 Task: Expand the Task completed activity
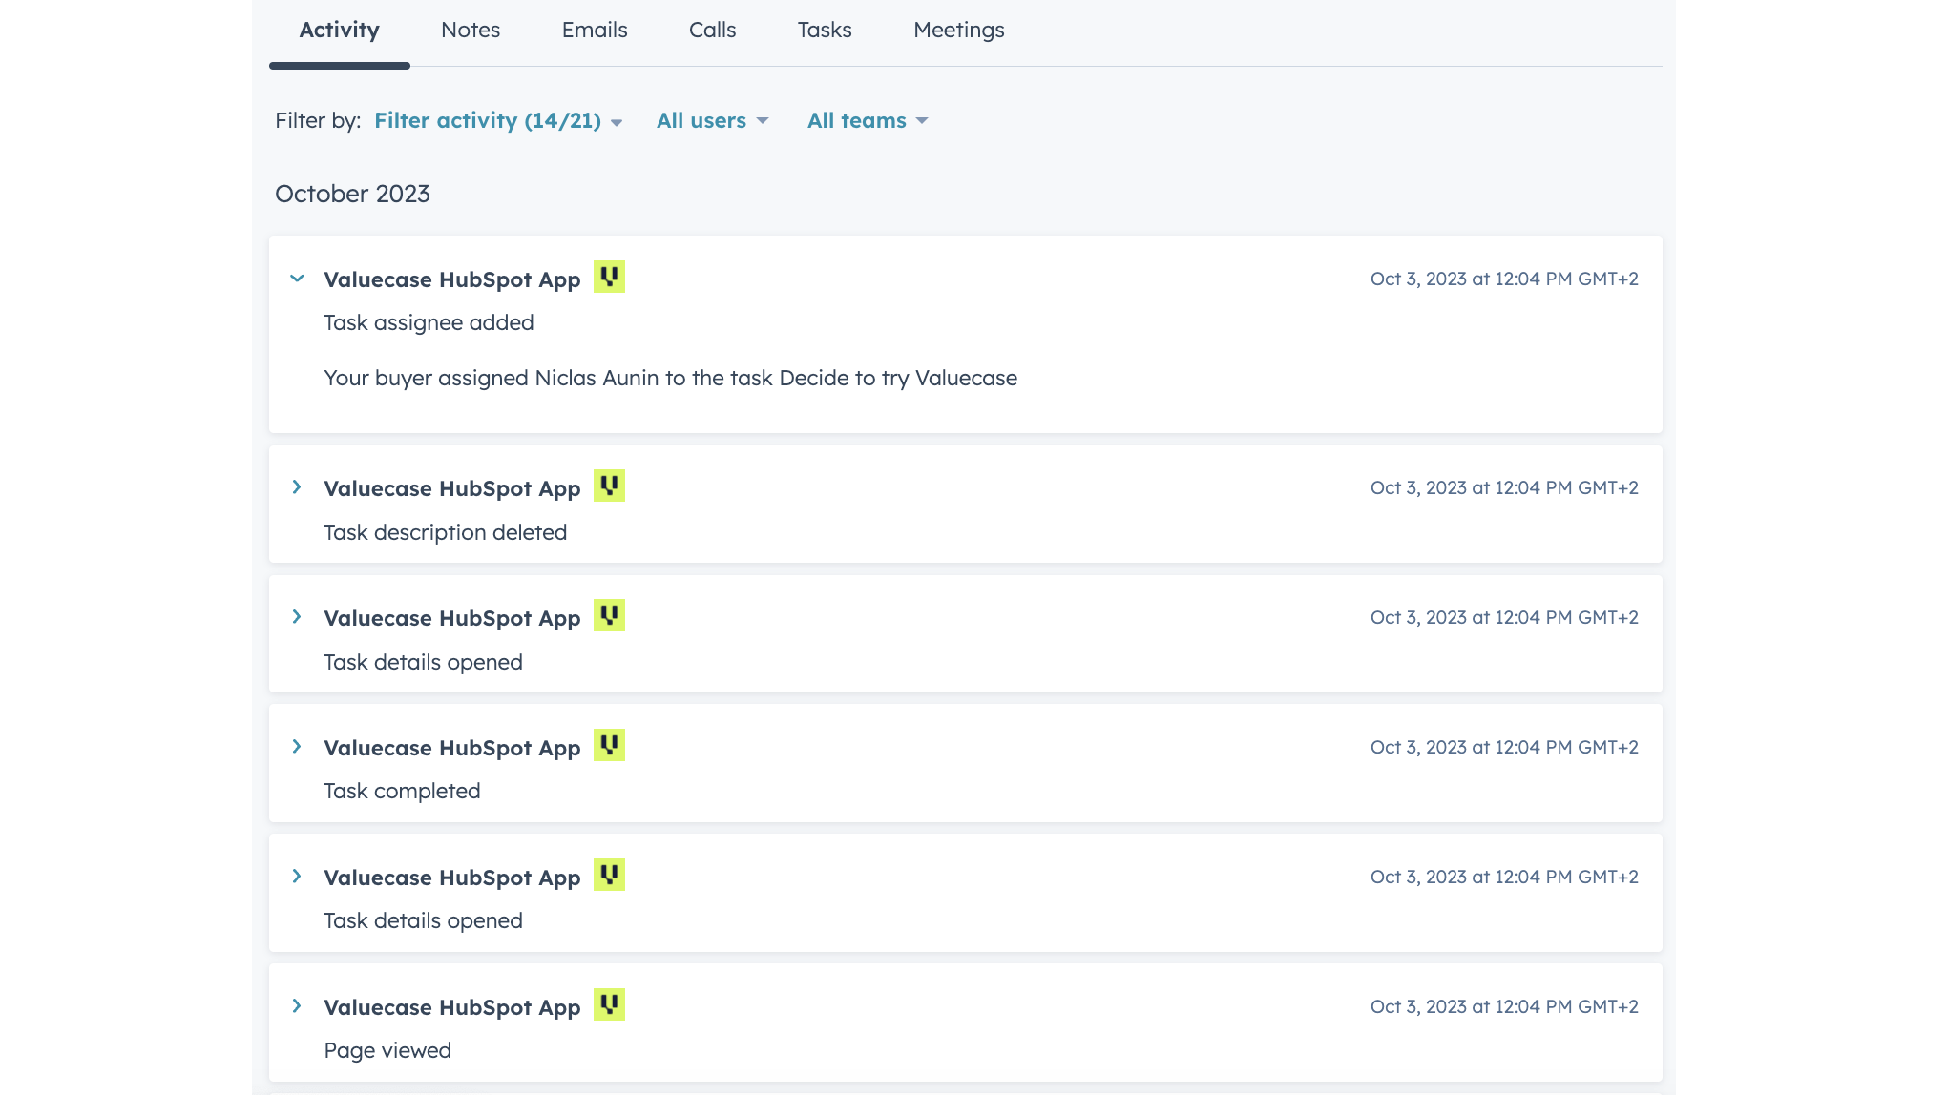pyautogui.click(x=297, y=747)
